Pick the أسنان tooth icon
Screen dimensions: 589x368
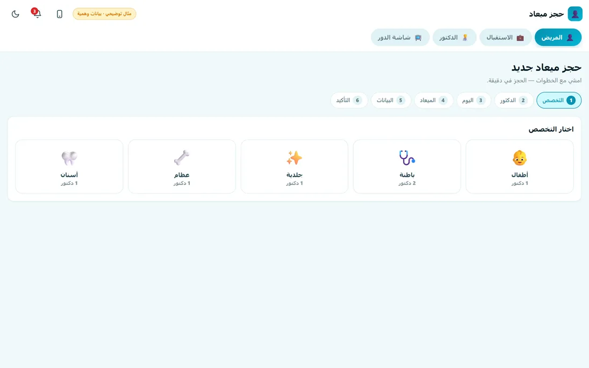tap(69, 158)
